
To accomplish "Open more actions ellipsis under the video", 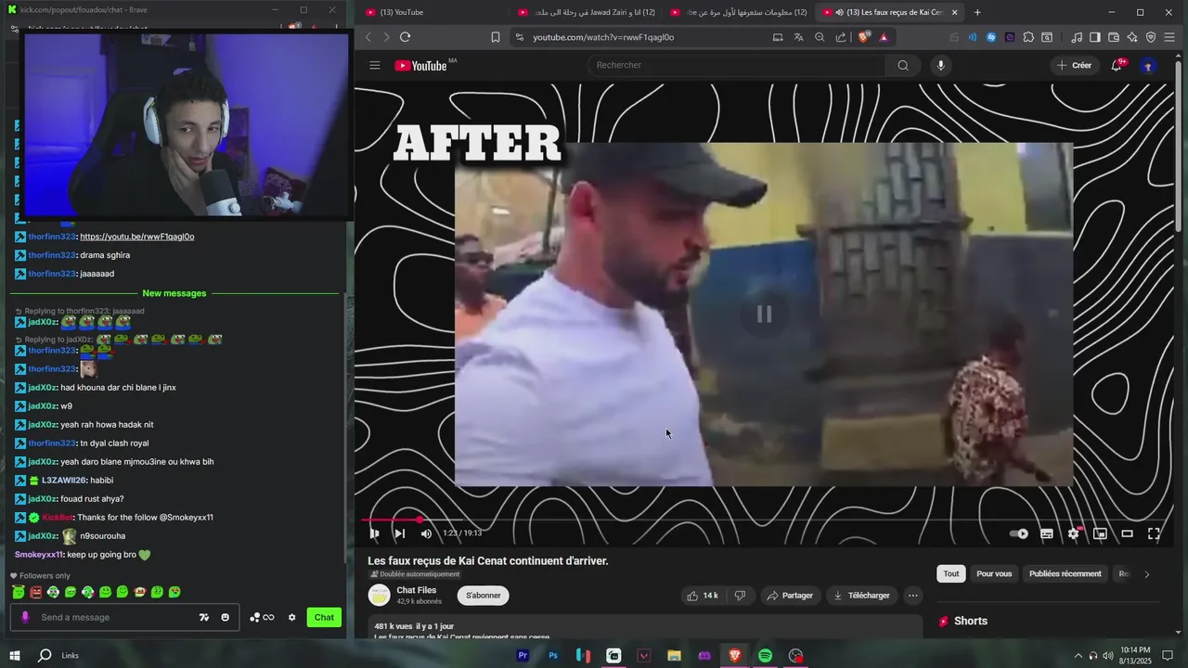I will click(x=913, y=596).
